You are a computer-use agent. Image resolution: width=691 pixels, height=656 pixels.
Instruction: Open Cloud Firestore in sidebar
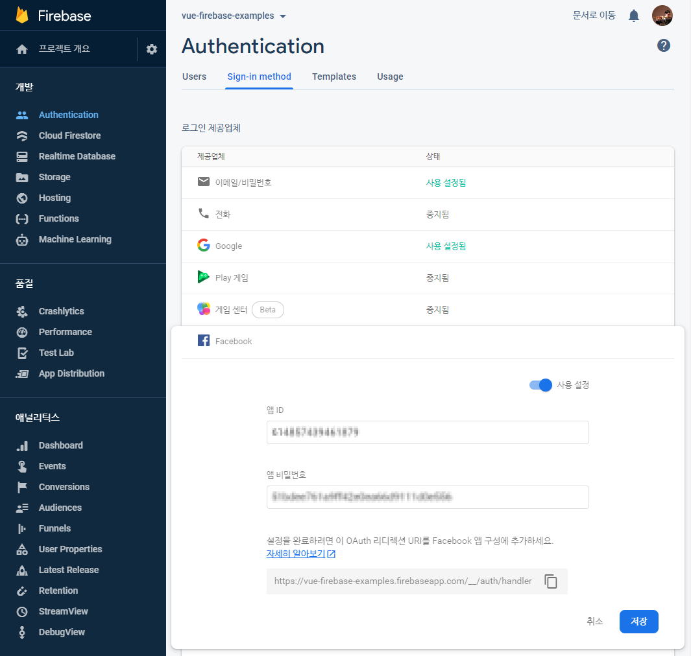coord(69,135)
